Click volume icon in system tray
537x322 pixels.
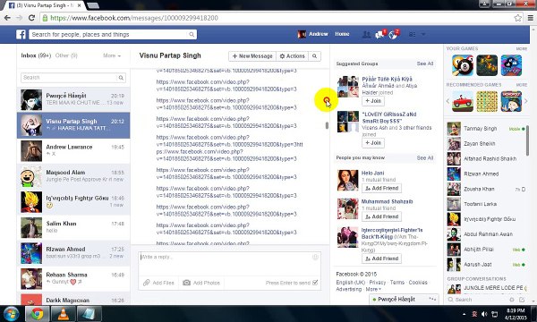[x=484, y=314]
